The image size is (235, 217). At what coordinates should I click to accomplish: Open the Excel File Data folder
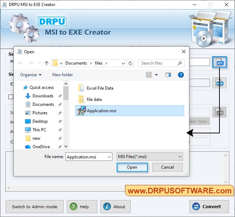pos(100,88)
